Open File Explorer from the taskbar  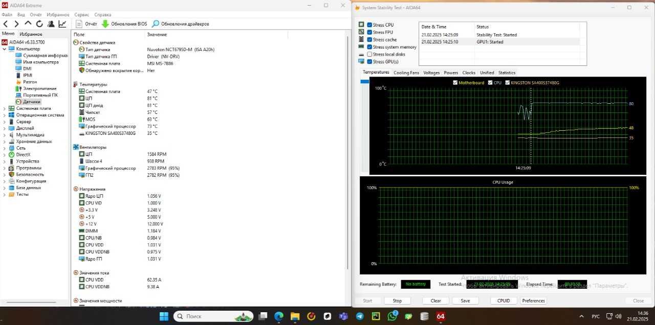[295, 316]
